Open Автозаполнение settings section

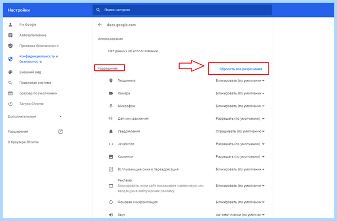pyautogui.click(x=33, y=35)
